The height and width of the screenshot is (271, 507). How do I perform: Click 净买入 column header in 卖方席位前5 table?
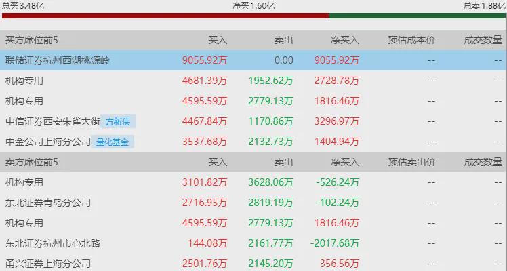coord(345,162)
